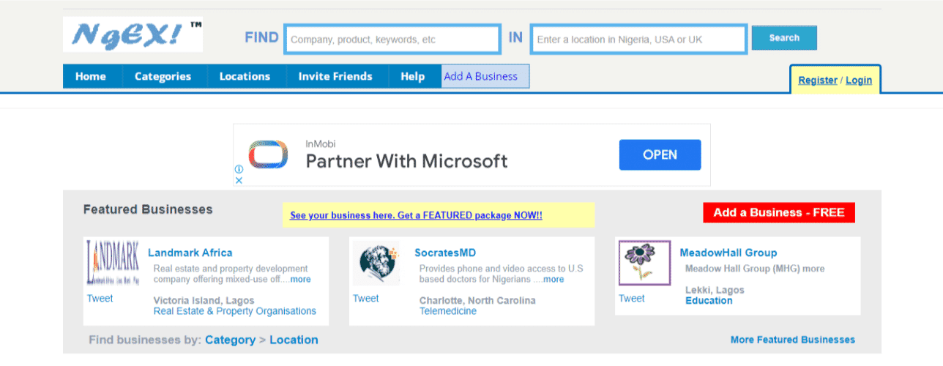
Task: Click Tweet under Landmark Africa
Action: pos(100,299)
